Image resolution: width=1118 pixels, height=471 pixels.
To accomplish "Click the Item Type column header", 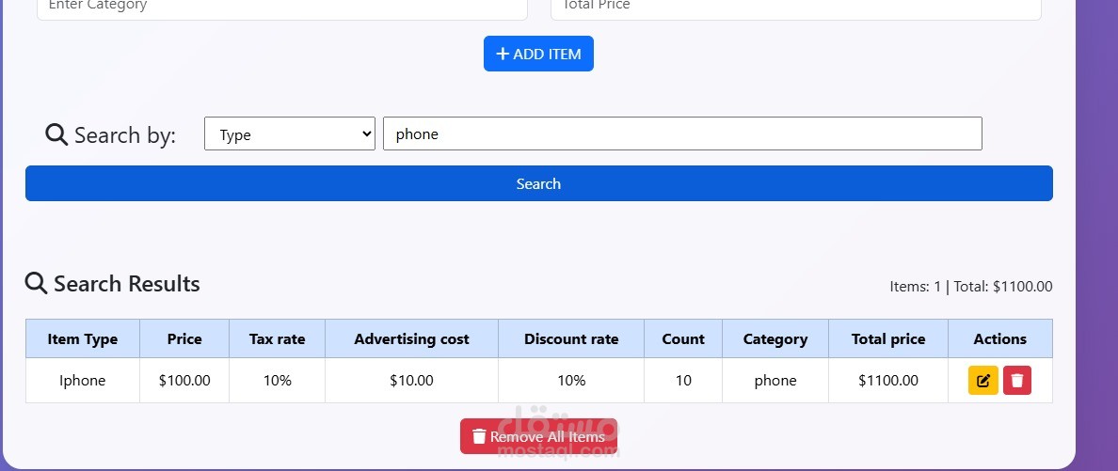I will click(83, 338).
